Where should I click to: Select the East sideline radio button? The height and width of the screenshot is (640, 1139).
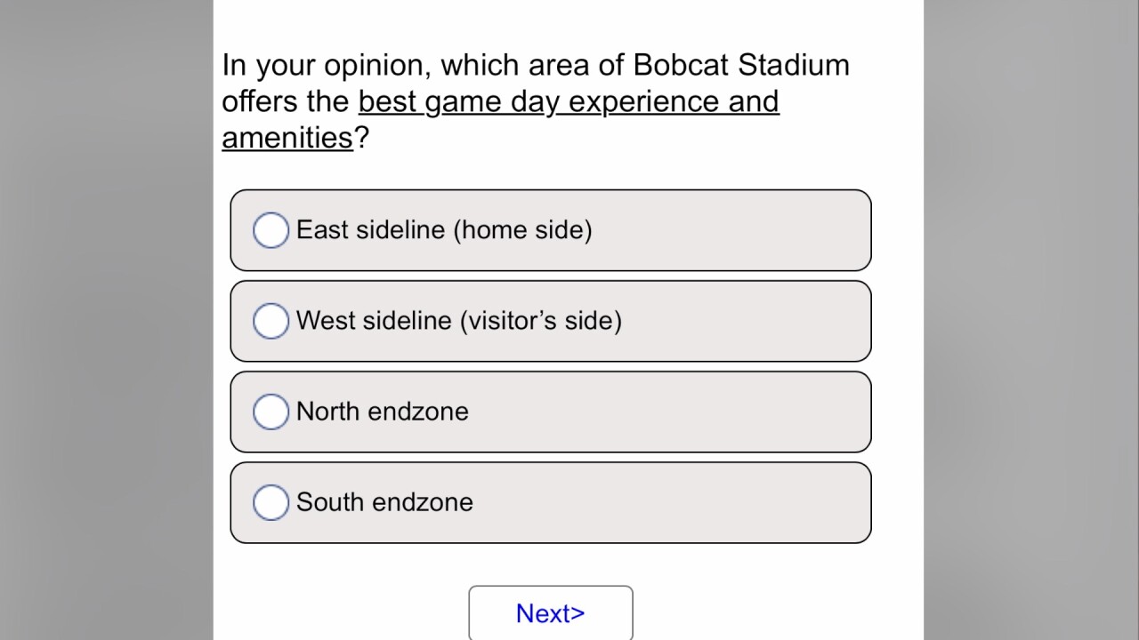(x=271, y=230)
